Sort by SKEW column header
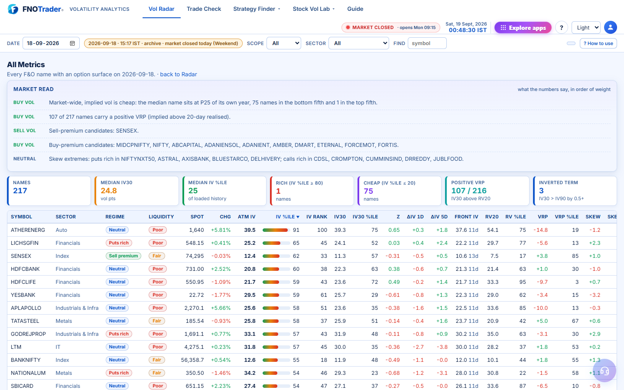Image resolution: width=624 pixels, height=390 pixels. [x=593, y=217]
